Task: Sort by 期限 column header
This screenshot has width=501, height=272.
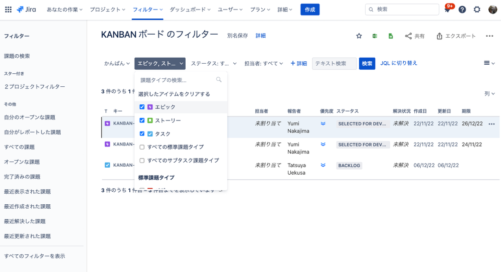Action: click(x=466, y=111)
